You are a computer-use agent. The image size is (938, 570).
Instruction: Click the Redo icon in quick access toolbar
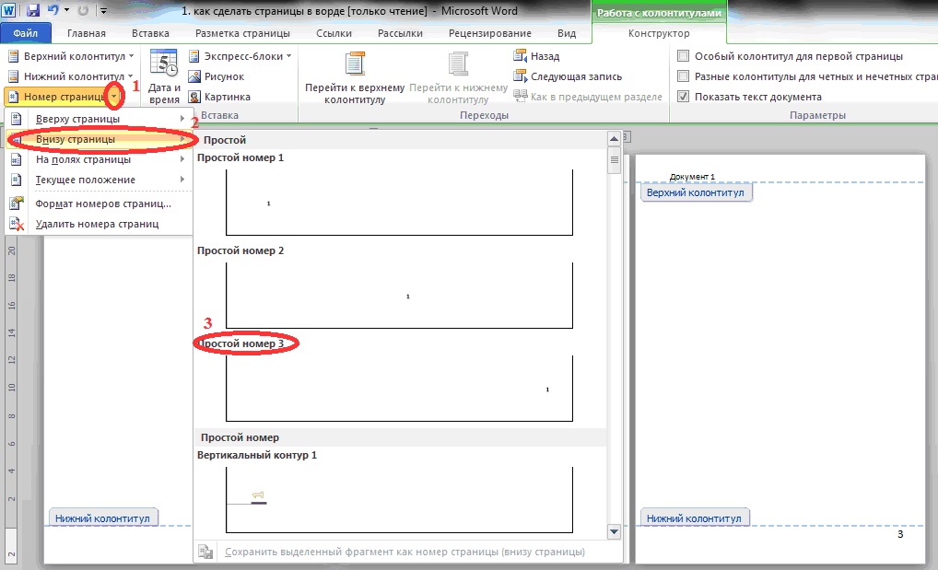[x=83, y=10]
